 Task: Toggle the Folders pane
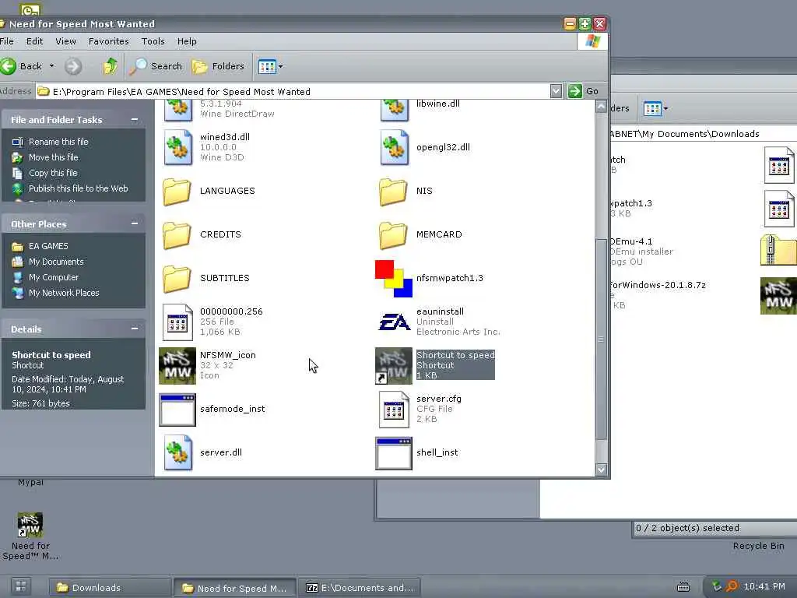coord(218,66)
